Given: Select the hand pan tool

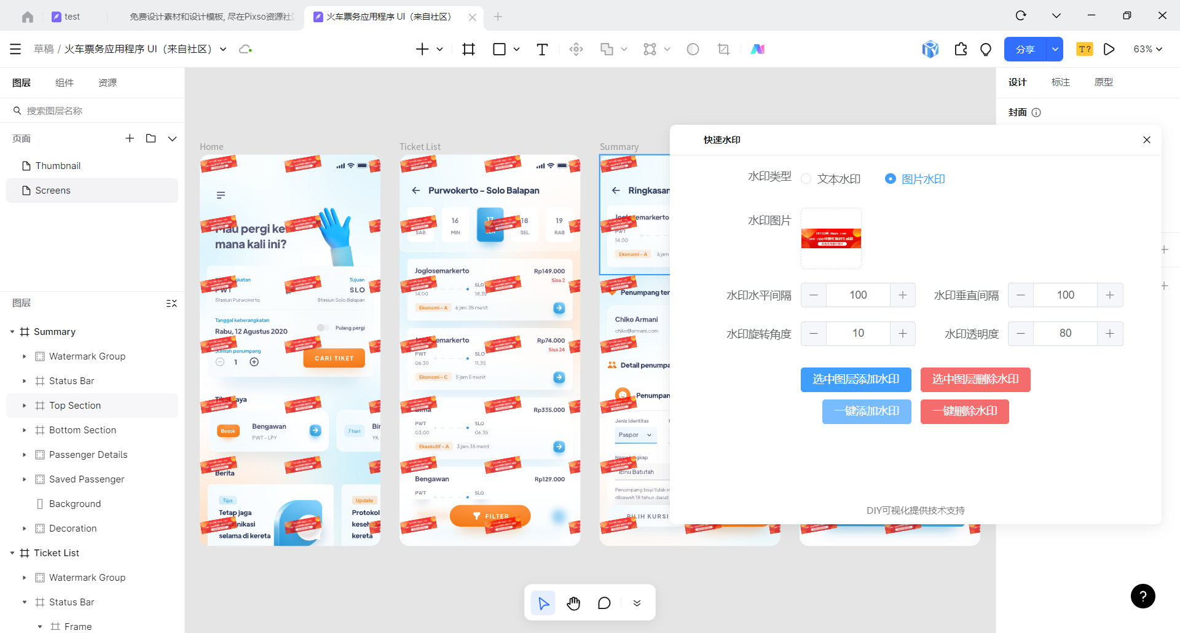Looking at the screenshot, I should [573, 603].
